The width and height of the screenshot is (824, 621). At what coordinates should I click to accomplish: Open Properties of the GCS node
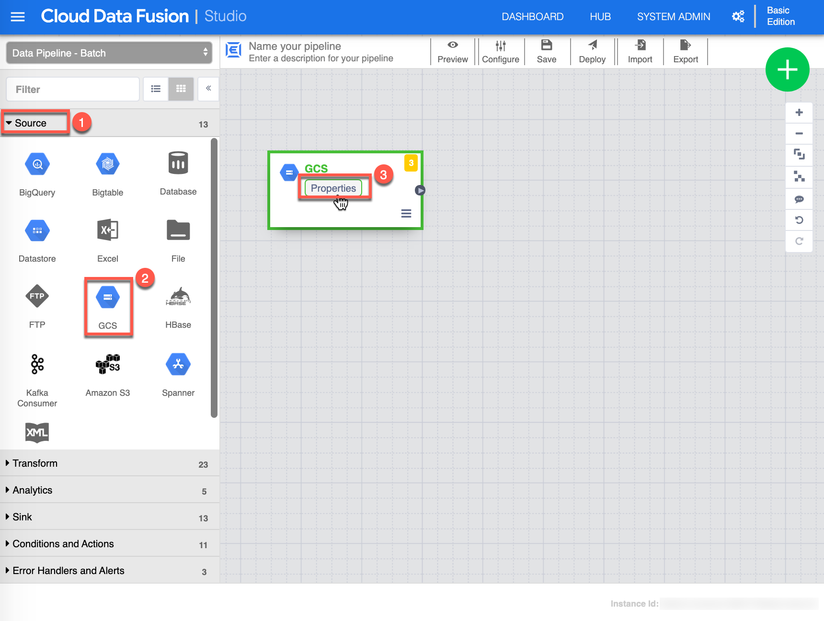pyautogui.click(x=333, y=188)
